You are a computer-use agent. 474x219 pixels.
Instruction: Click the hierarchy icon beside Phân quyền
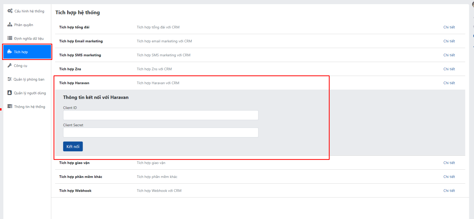10,25
